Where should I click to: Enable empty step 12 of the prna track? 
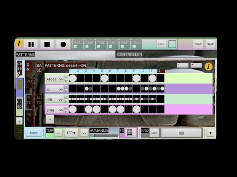pos(160,109)
